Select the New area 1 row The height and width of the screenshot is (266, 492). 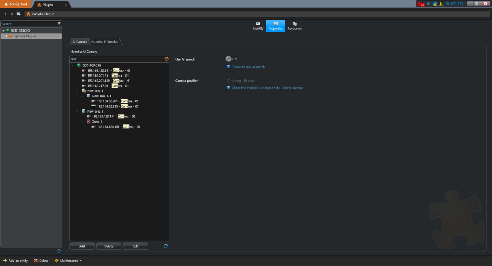pos(95,91)
